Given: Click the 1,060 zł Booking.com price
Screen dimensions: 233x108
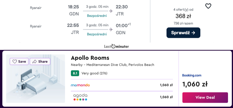Looking at the screenshot, I should pos(195,84).
